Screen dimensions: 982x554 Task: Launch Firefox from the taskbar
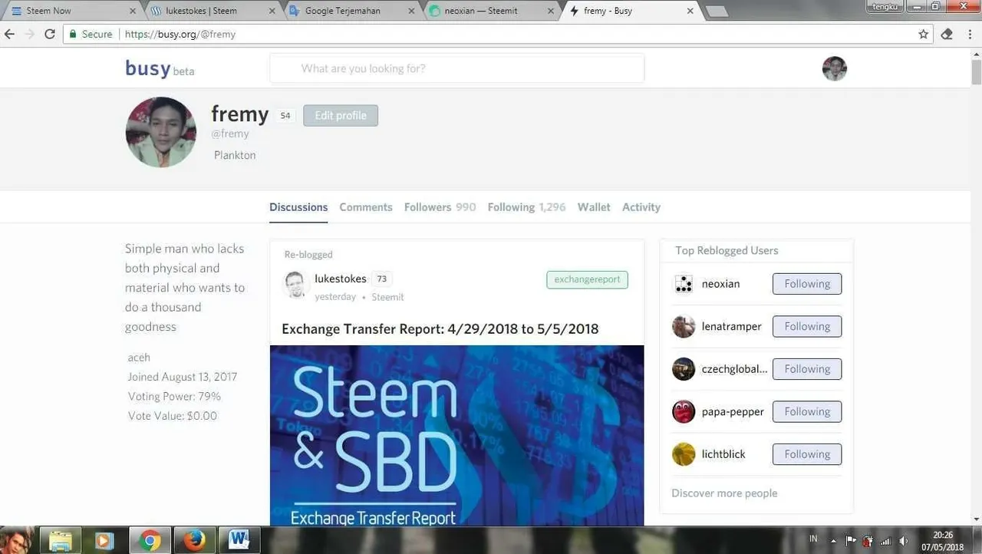(x=195, y=540)
